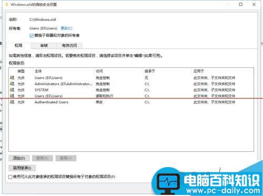
Task: Click the 查看(V) button
Action: 66,158
